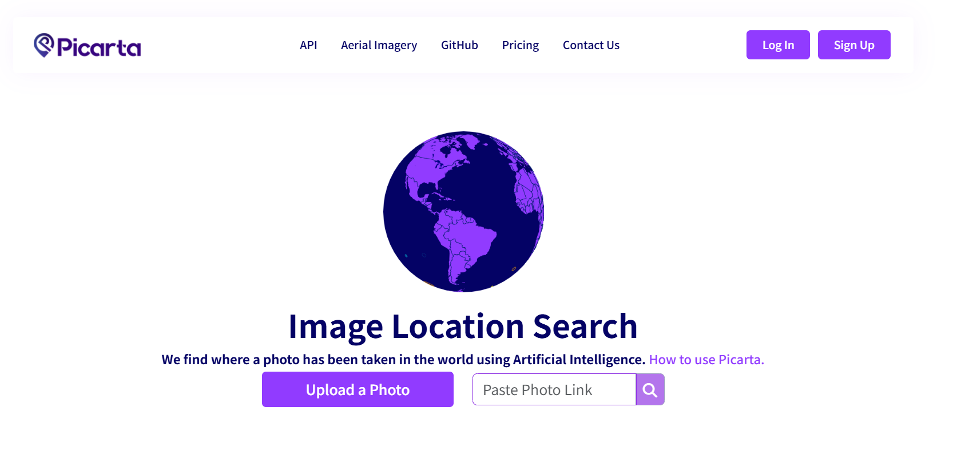Click the rotating globe graphic

click(463, 212)
